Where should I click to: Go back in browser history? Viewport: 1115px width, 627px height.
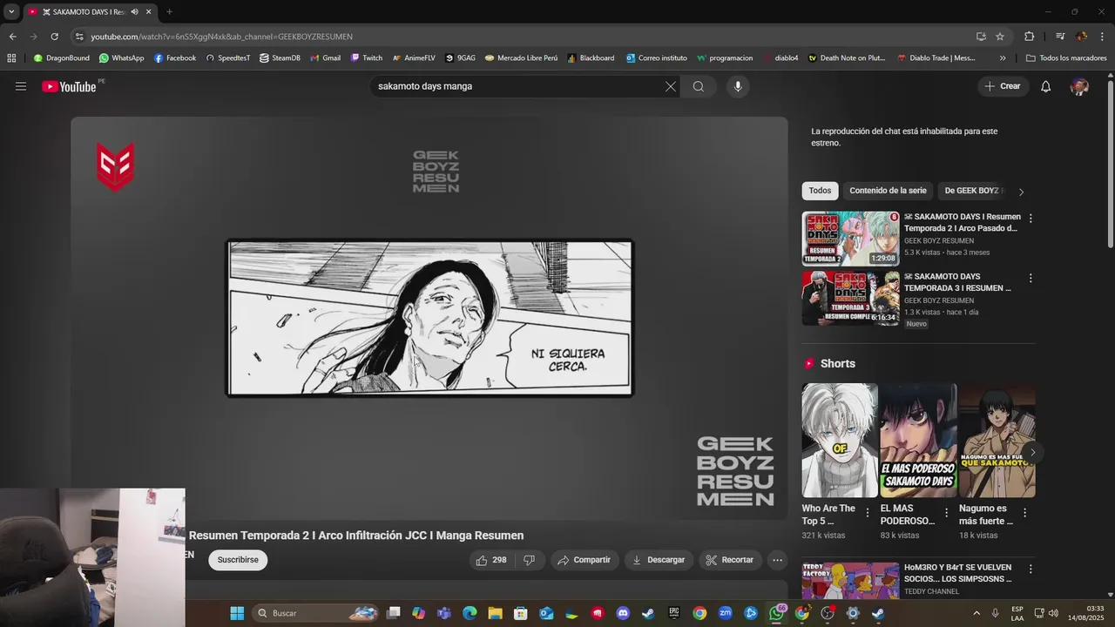click(x=12, y=37)
